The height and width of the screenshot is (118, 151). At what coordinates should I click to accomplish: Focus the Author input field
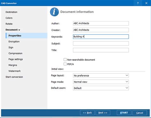[101, 23]
